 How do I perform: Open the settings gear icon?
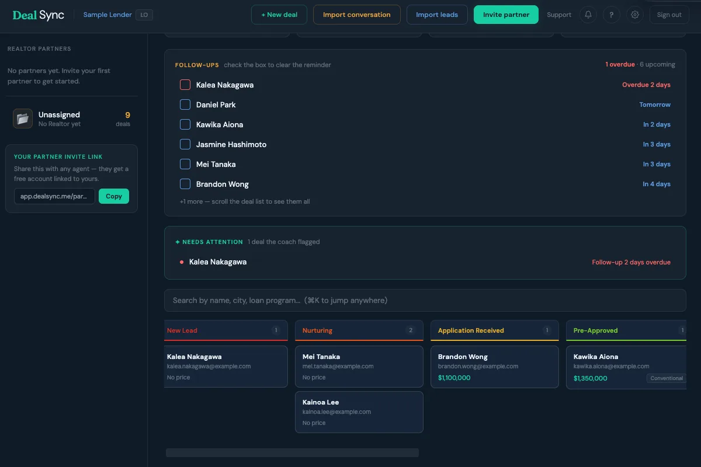click(x=635, y=15)
